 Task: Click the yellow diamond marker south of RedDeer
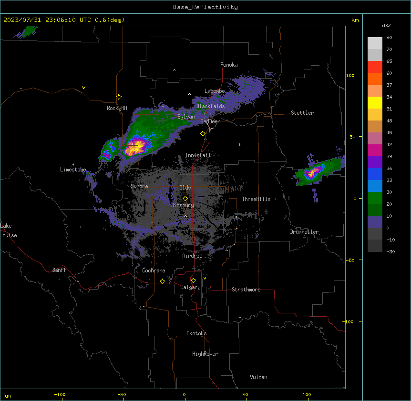tap(203, 134)
